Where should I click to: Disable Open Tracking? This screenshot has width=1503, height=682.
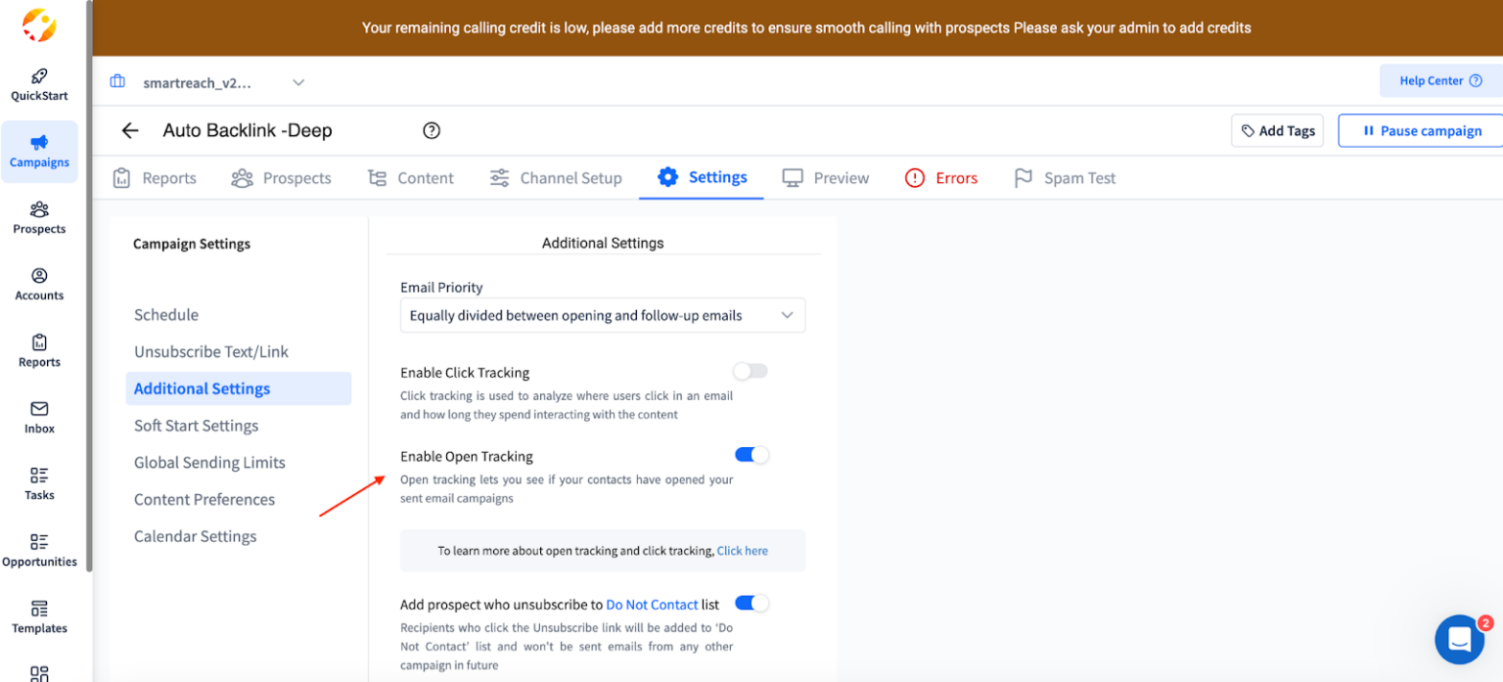751,454
